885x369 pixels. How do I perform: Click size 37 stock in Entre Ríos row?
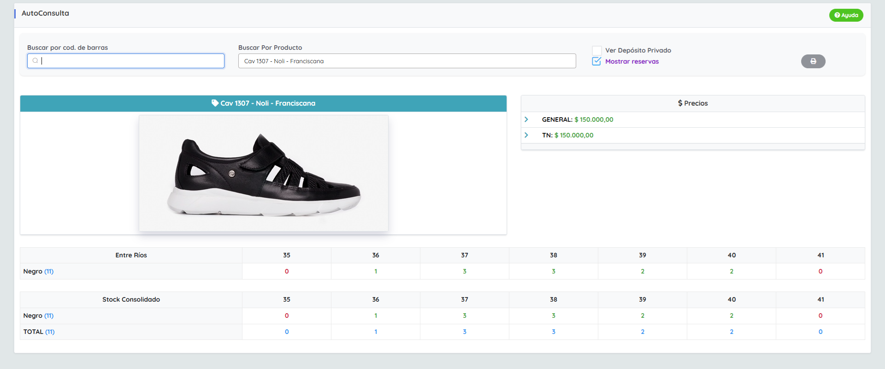pyautogui.click(x=464, y=271)
